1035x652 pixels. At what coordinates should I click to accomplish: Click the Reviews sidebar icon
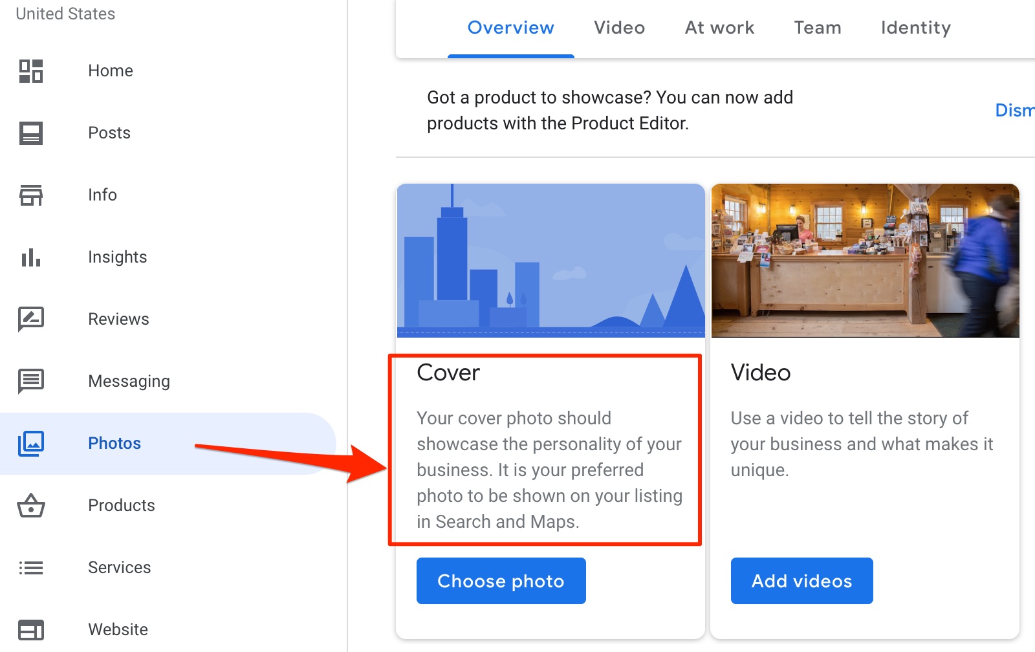[x=31, y=319]
